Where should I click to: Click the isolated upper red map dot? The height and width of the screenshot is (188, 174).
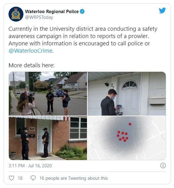pyautogui.click(x=130, y=124)
